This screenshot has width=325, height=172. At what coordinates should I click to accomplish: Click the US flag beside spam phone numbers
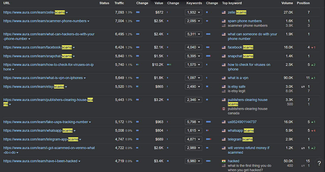pos(224,21)
